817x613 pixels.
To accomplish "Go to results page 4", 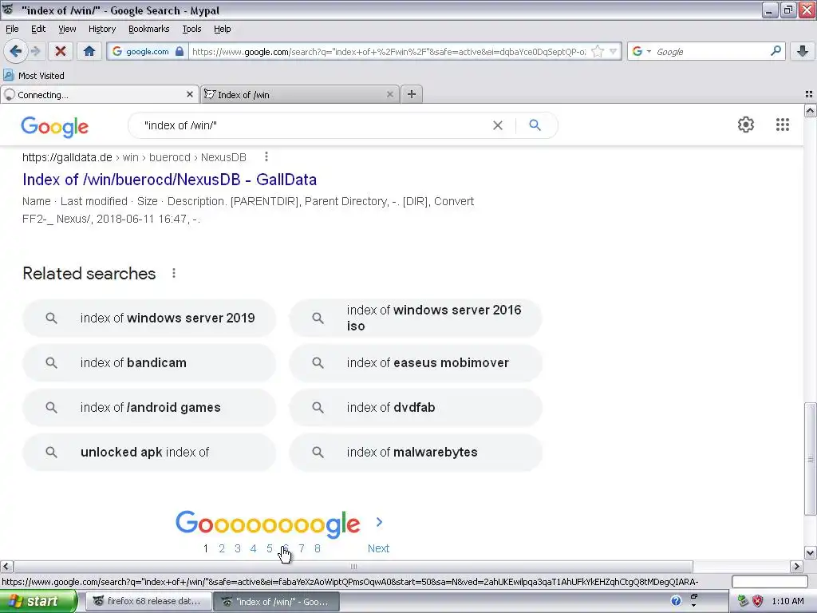I will (x=253, y=548).
